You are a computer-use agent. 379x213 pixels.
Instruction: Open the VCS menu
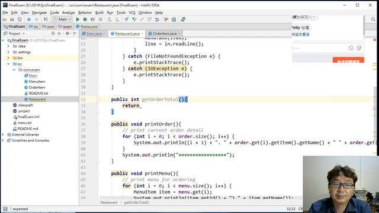click(x=132, y=12)
